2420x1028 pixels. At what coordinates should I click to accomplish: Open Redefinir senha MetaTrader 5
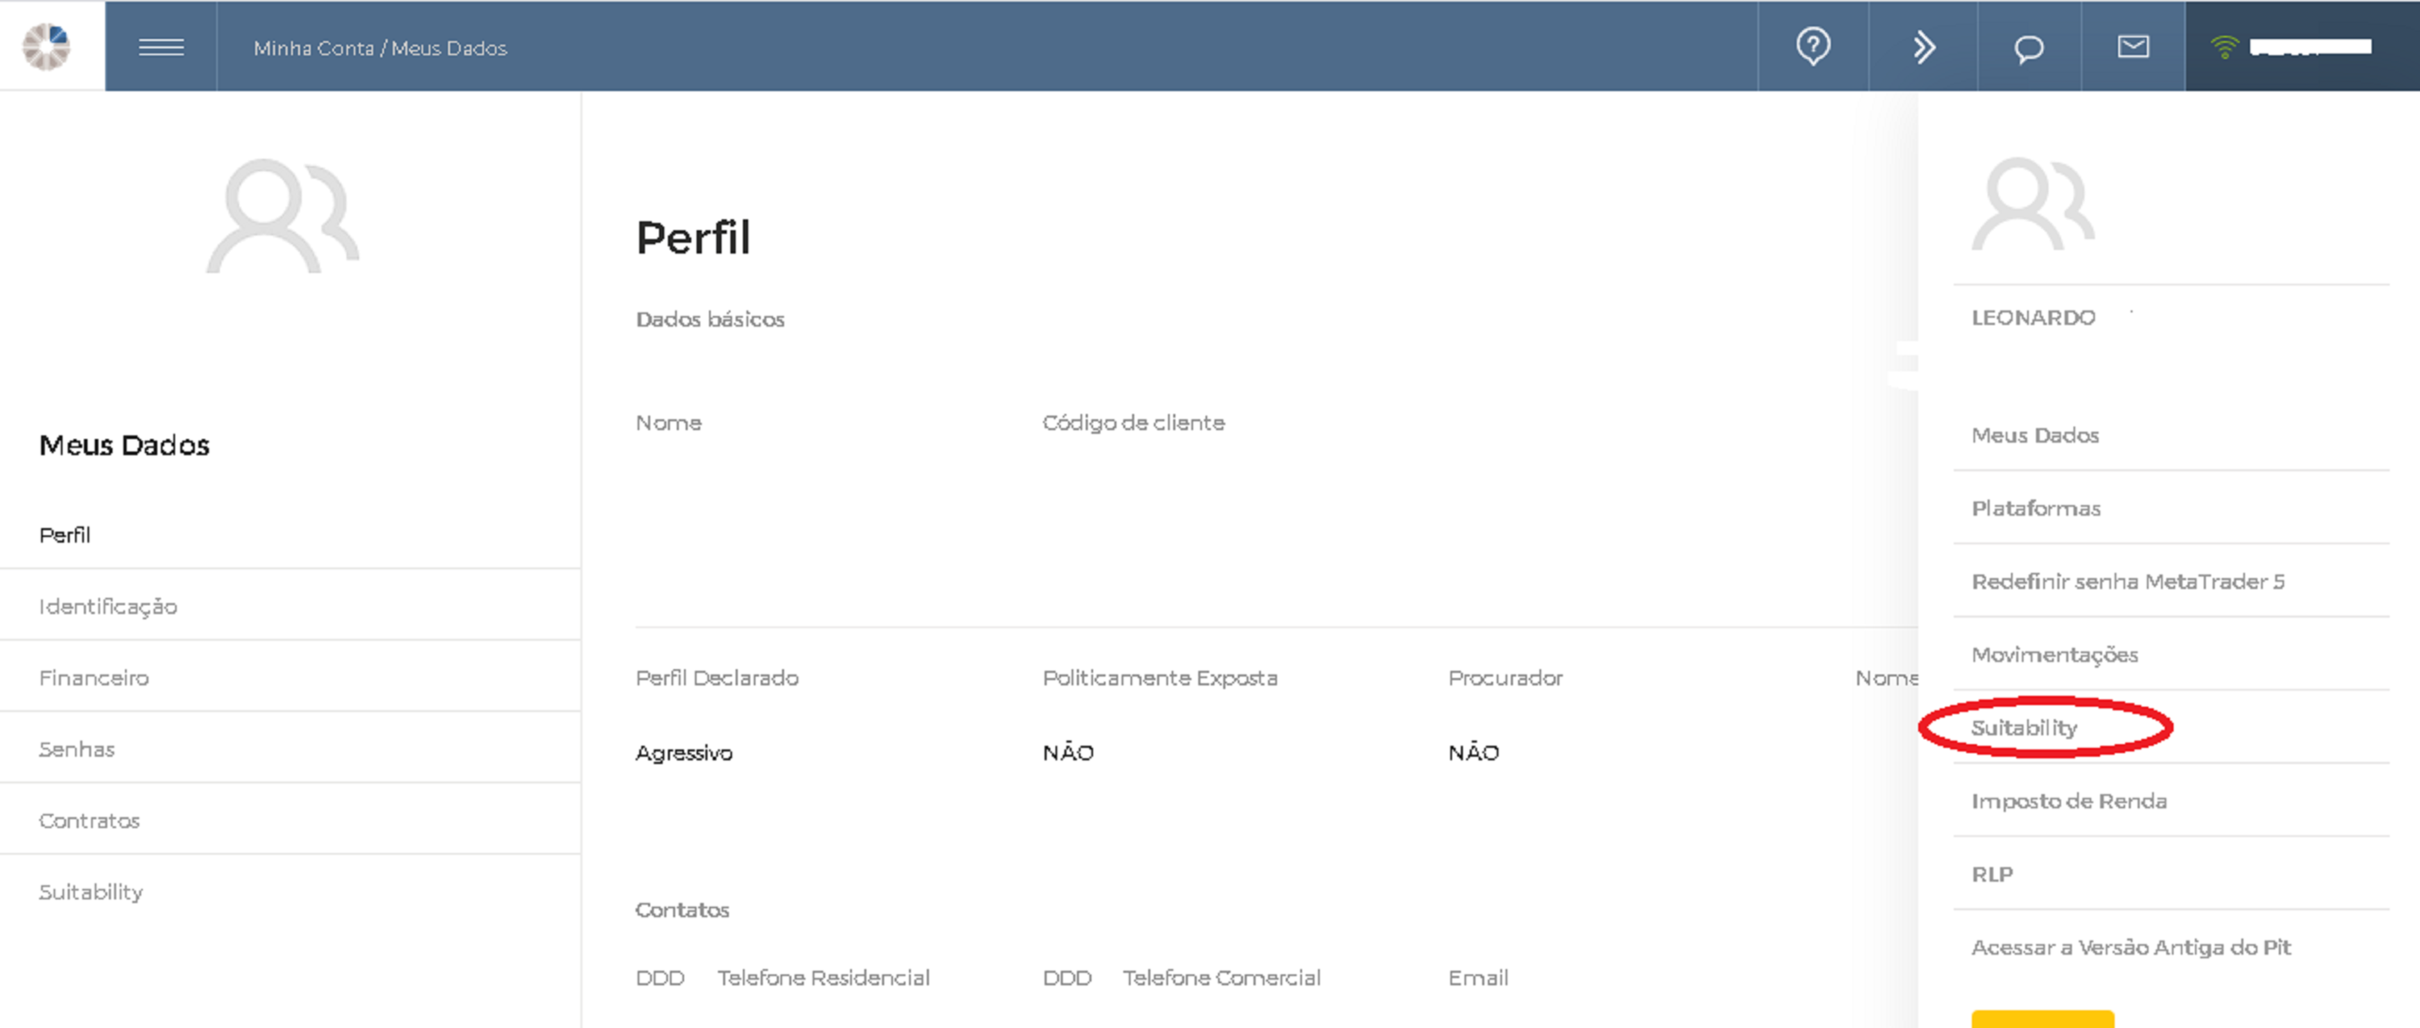coord(2128,582)
